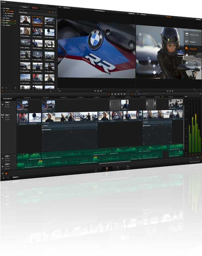Image resolution: width=202 pixels, height=256 pixels.
Task: Expand the Drone bin arrow
Action: tap(2, 18)
